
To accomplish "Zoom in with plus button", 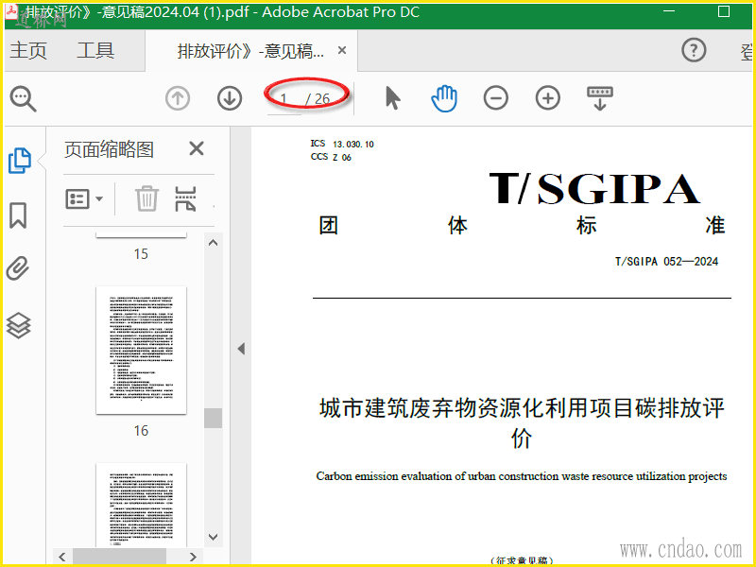I will click(x=548, y=98).
